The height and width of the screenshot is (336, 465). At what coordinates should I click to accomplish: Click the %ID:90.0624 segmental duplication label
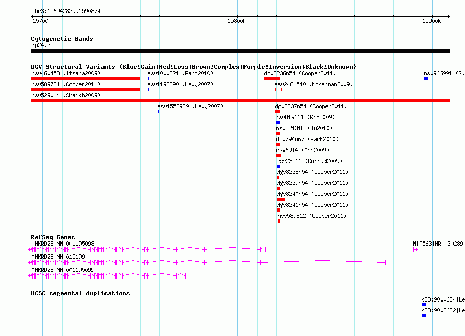click(x=443, y=299)
